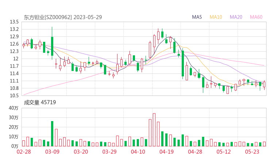Click the 11.7 price axis value
270x160 pixels.
[x=14, y=66]
